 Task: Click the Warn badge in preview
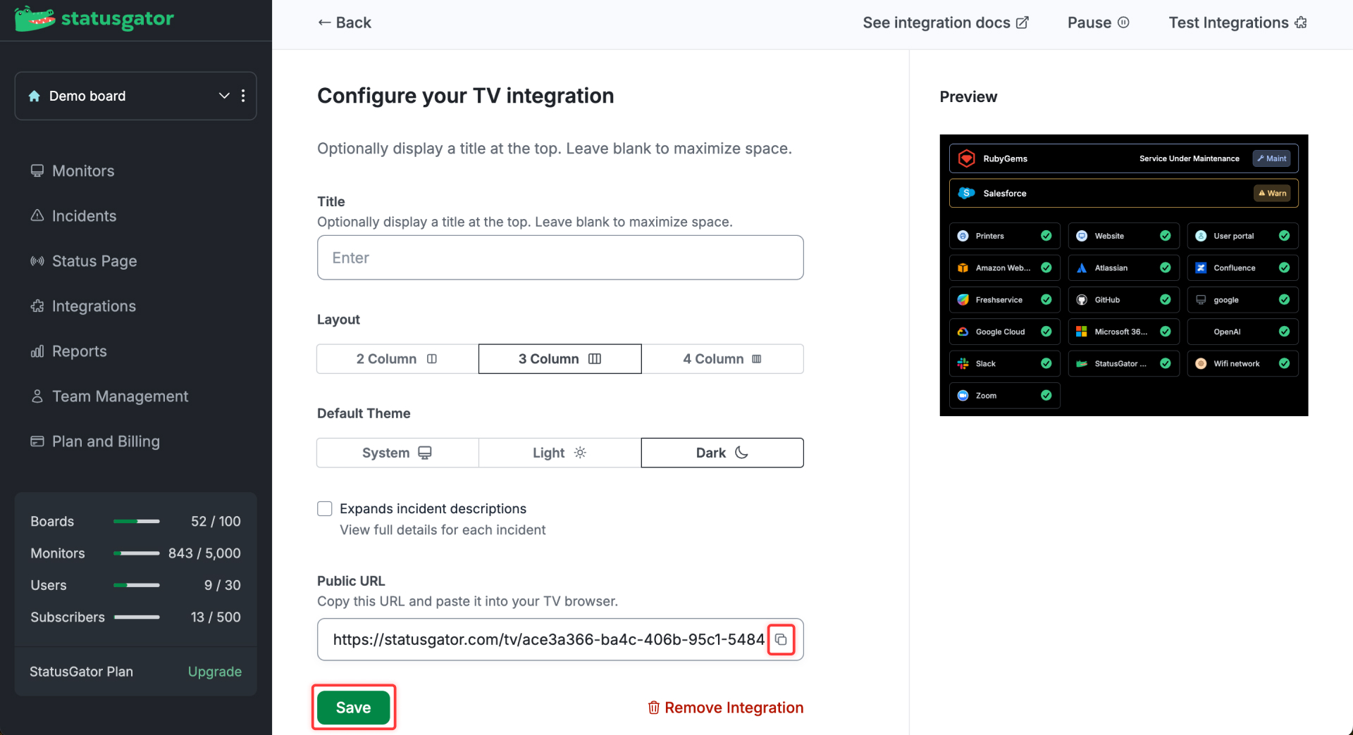(x=1273, y=193)
